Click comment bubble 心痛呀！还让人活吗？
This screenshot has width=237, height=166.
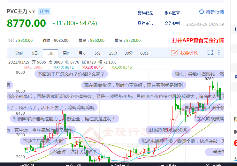pyautogui.click(x=75, y=152)
